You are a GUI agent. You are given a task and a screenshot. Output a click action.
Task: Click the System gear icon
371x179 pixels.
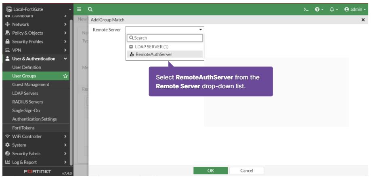7,145
